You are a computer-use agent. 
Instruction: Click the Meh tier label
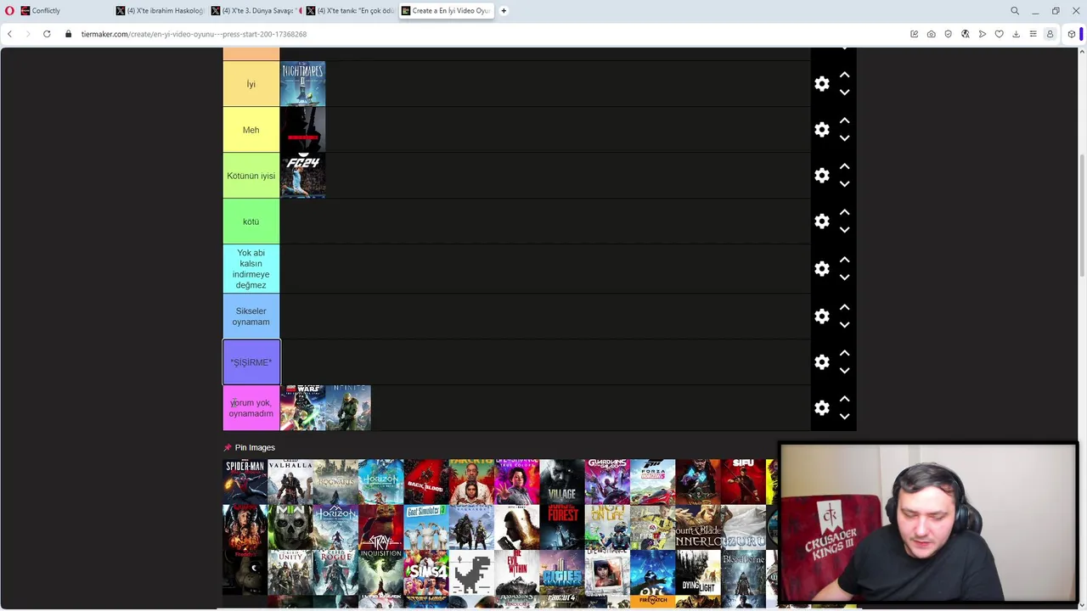click(251, 130)
